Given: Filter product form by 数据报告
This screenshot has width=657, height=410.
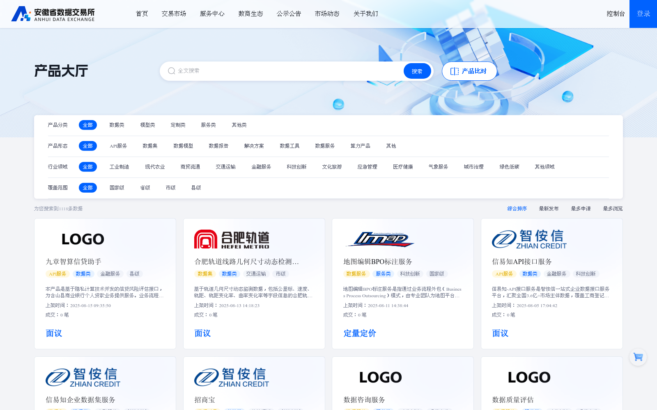Looking at the screenshot, I should 218,146.
